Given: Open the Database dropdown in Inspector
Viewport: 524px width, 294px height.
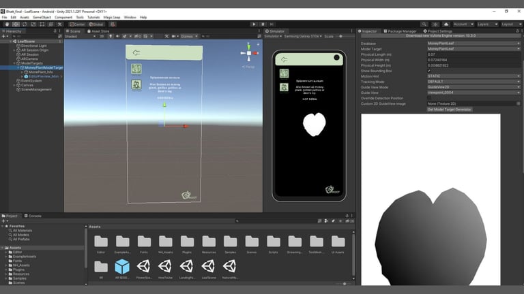Looking at the screenshot, I should coord(474,44).
